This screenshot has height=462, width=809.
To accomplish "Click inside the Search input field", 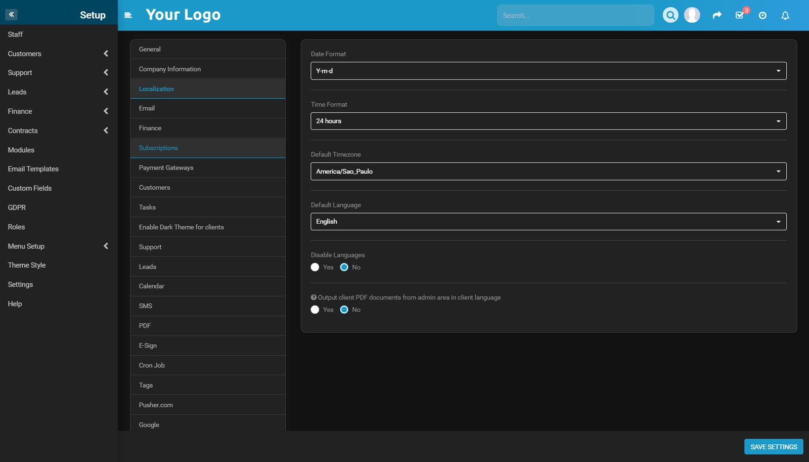I will (x=576, y=15).
